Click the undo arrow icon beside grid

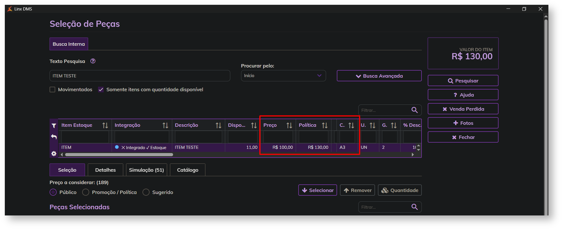click(54, 137)
